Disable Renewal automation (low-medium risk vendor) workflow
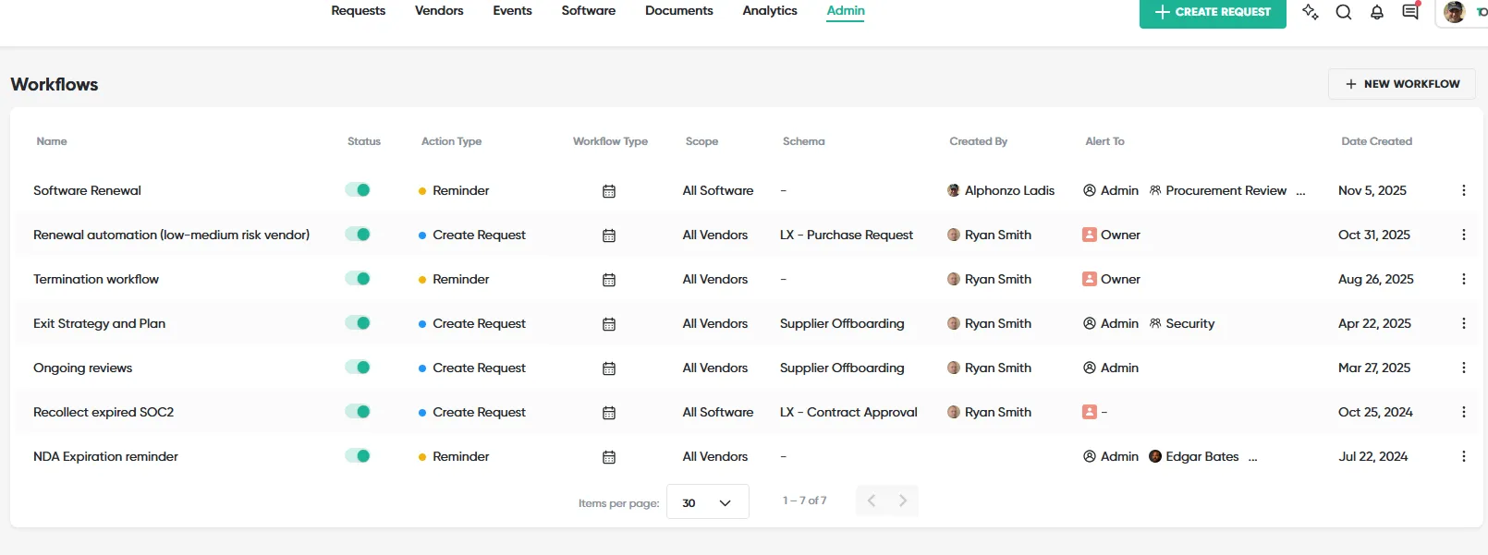Image resolution: width=1488 pixels, height=555 pixels. click(x=358, y=234)
